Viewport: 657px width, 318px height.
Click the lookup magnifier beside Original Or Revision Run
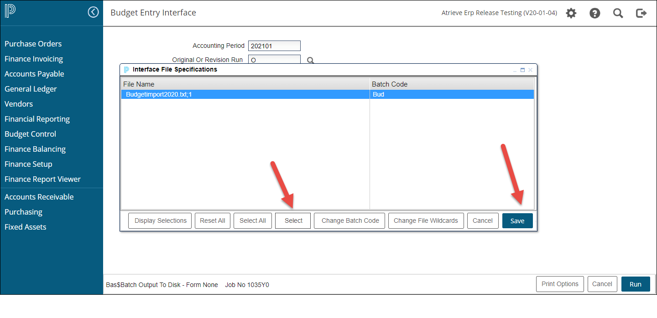[x=311, y=60]
